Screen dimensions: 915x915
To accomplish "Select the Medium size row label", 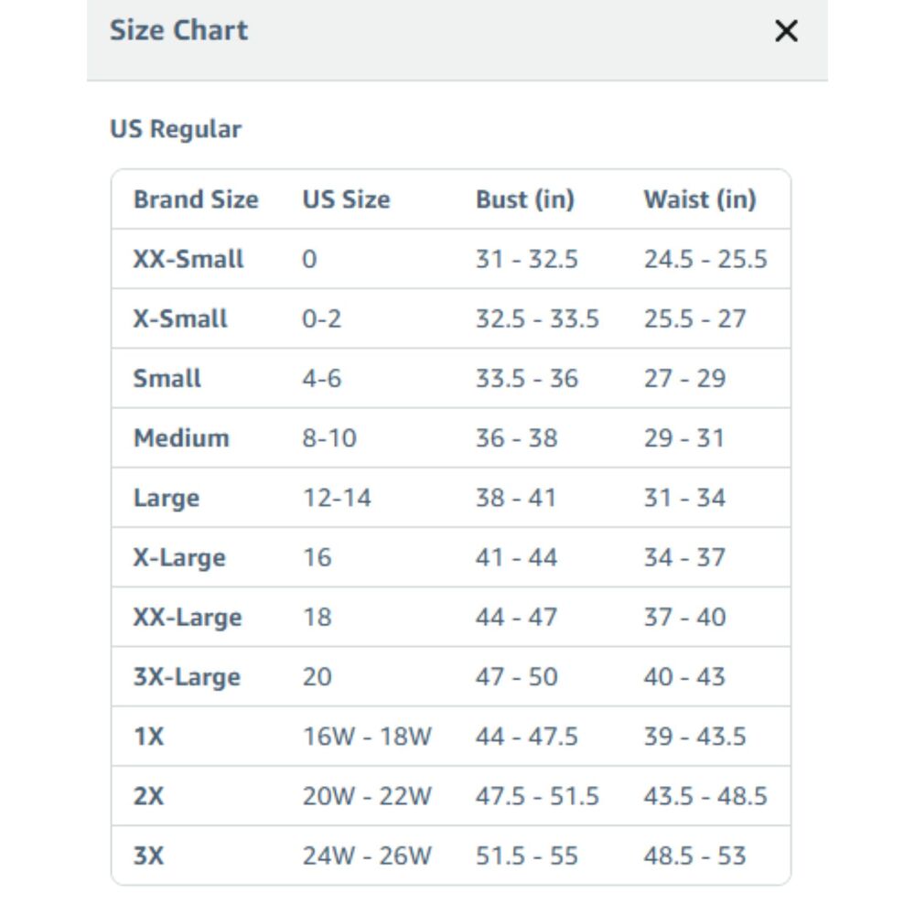I will click(x=181, y=437).
